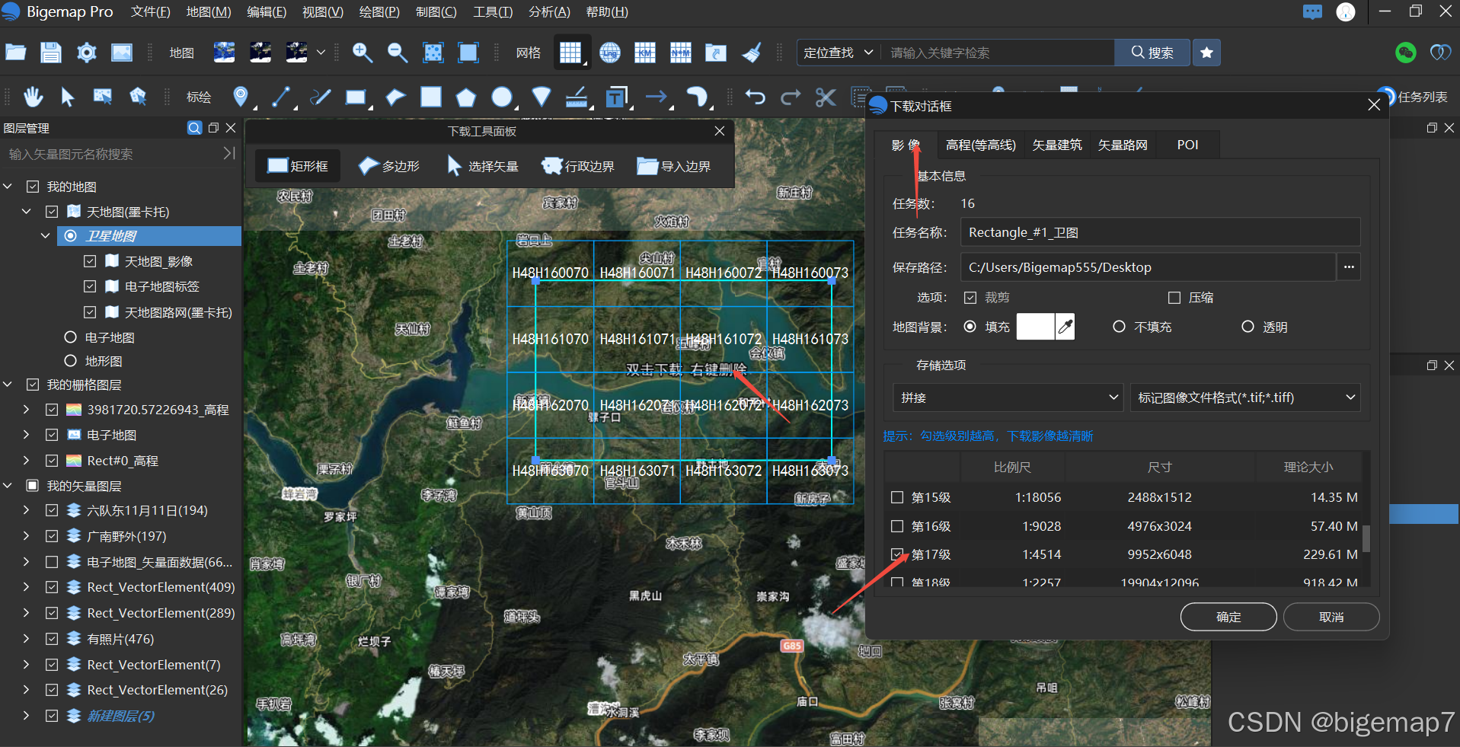
Task: Click the zoom in magnifier icon
Action: [363, 53]
